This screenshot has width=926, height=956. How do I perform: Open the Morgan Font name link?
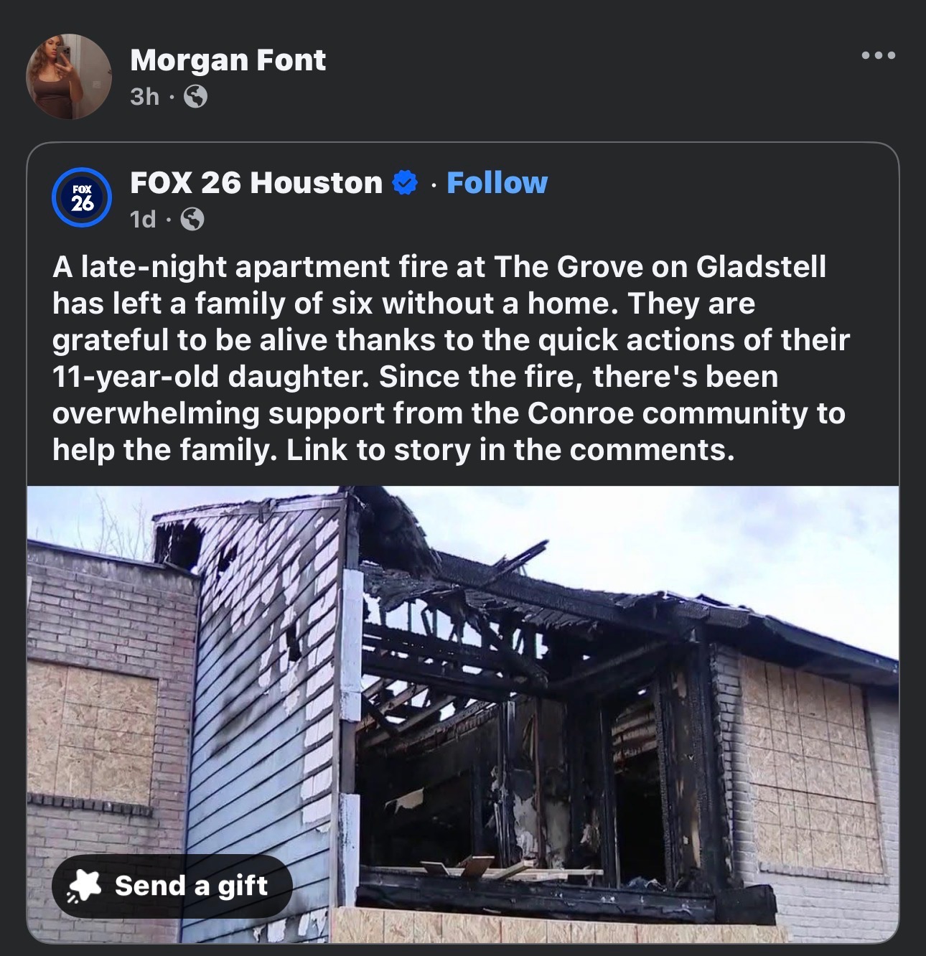(x=228, y=60)
